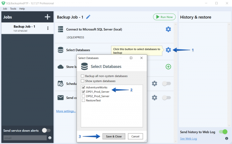Click the database stack icon in main panel
232x144 pixels.
[61, 50]
